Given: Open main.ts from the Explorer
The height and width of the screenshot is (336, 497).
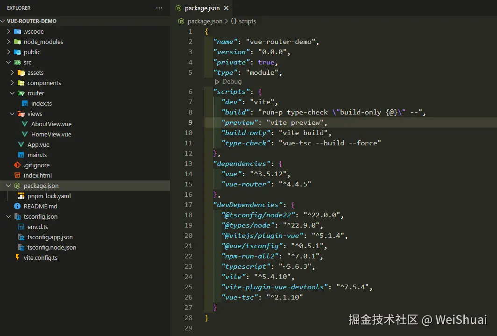Looking at the screenshot, I should coord(37,155).
